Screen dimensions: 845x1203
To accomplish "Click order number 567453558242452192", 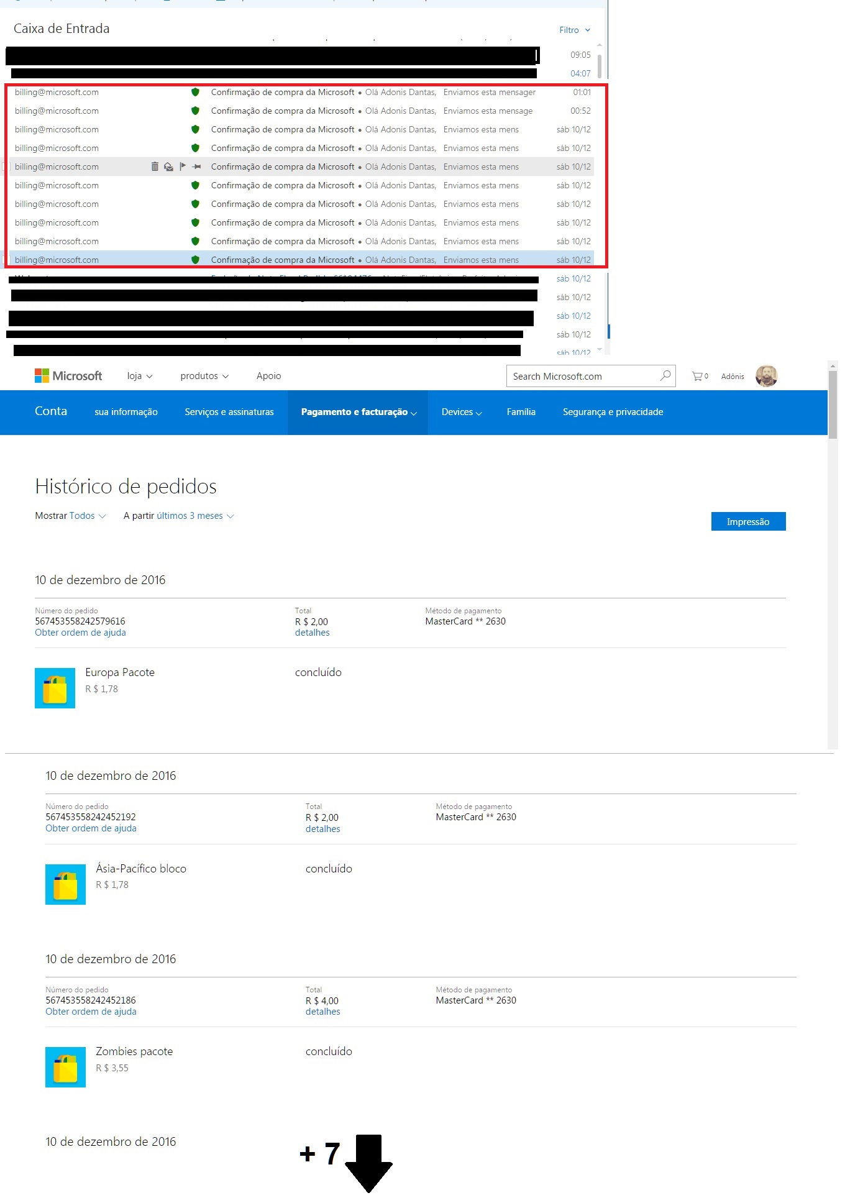I will (91, 817).
